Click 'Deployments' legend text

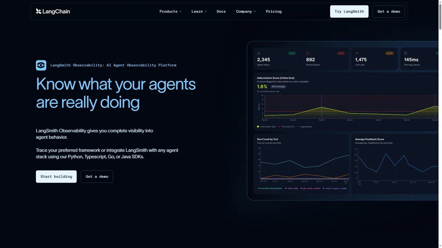click(306, 127)
